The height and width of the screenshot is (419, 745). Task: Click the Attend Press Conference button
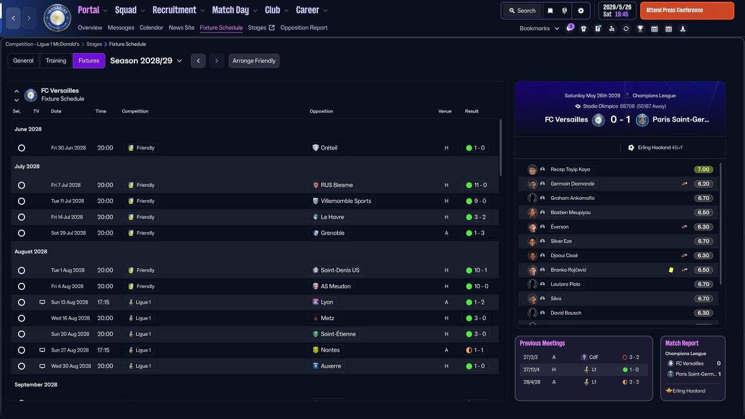pos(687,10)
